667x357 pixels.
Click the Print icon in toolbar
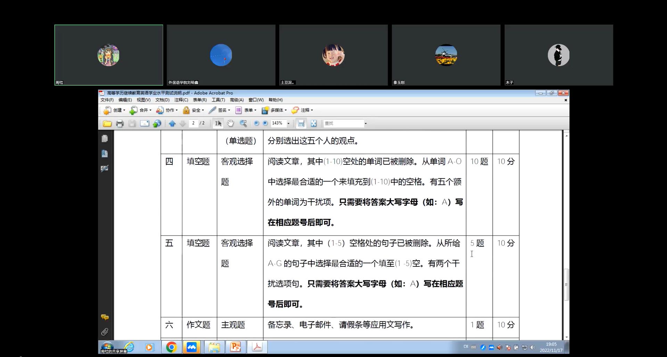tap(120, 124)
